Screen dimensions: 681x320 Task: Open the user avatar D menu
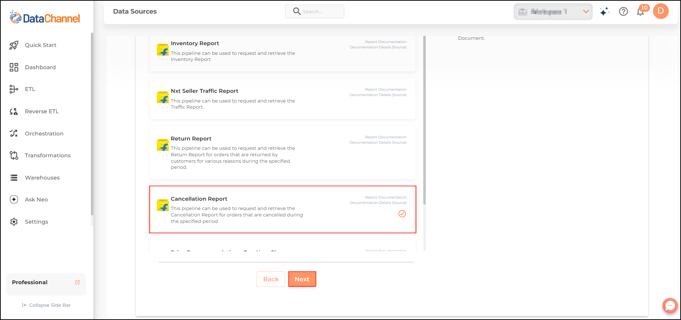[x=661, y=11]
